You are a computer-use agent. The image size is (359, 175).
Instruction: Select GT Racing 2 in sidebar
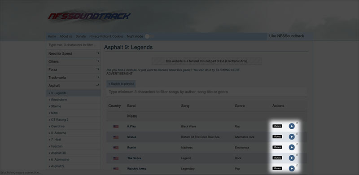[73, 119]
